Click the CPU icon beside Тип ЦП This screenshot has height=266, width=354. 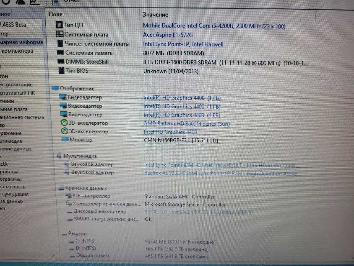[59, 25]
